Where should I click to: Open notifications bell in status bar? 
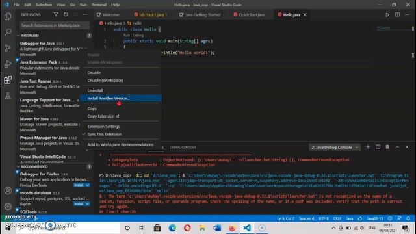point(409,218)
